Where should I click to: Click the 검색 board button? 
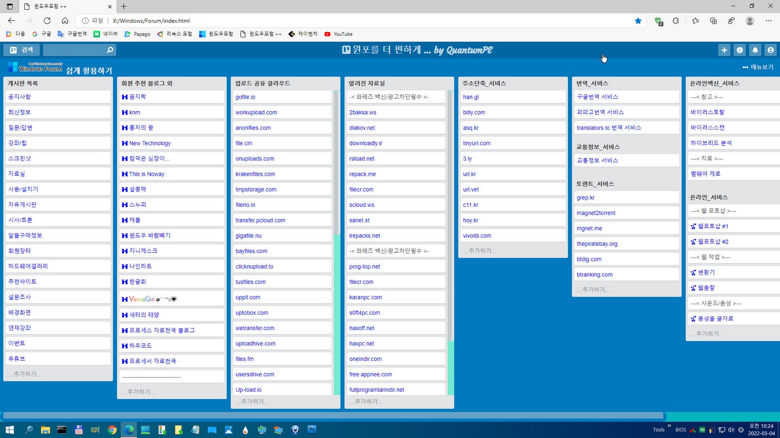[x=22, y=50]
